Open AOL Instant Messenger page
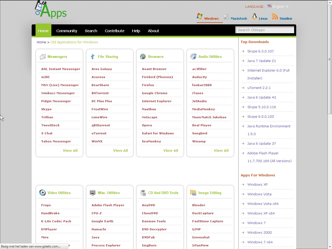Viewport: 332px width, 249px height. coord(61,69)
